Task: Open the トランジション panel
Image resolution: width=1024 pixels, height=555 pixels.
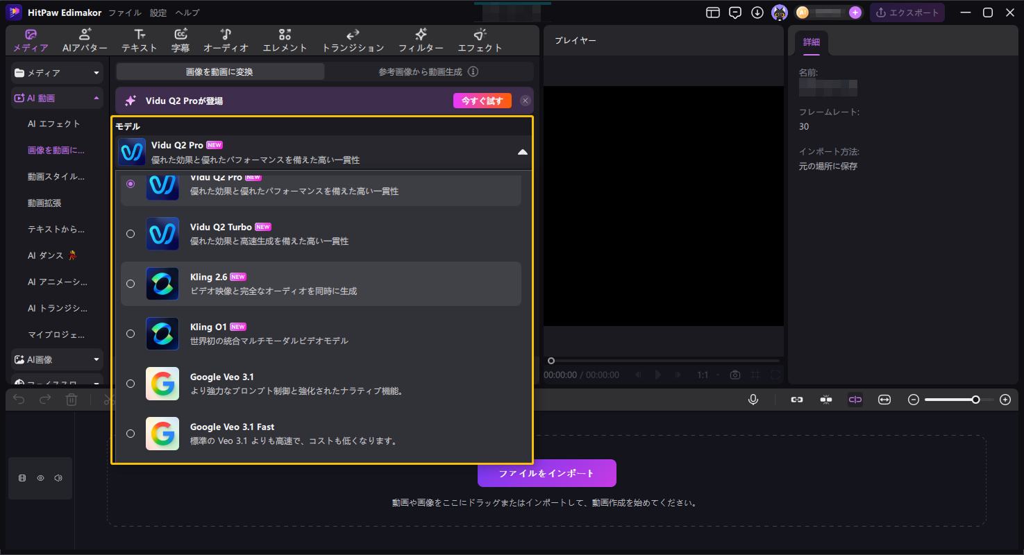Action: (352, 40)
